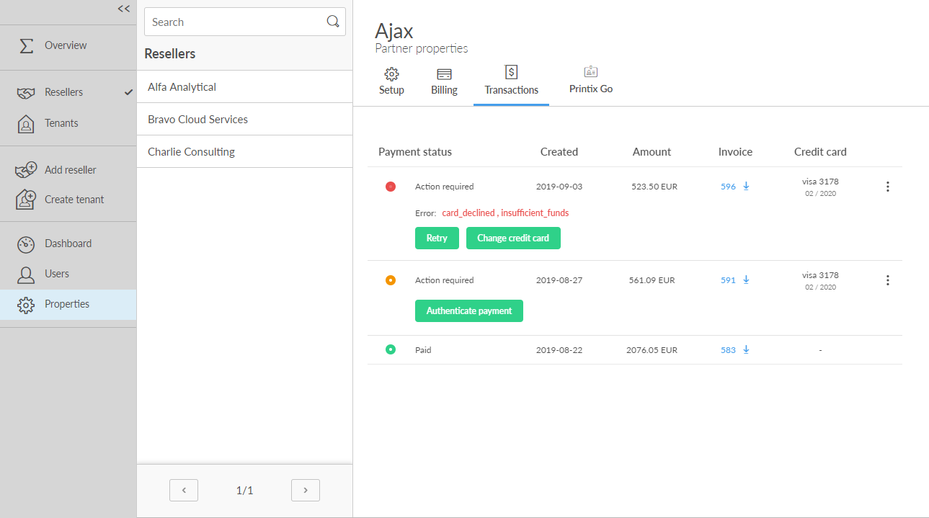Click the Resellers handshake icon
This screenshot has height=518, width=929.
point(26,93)
